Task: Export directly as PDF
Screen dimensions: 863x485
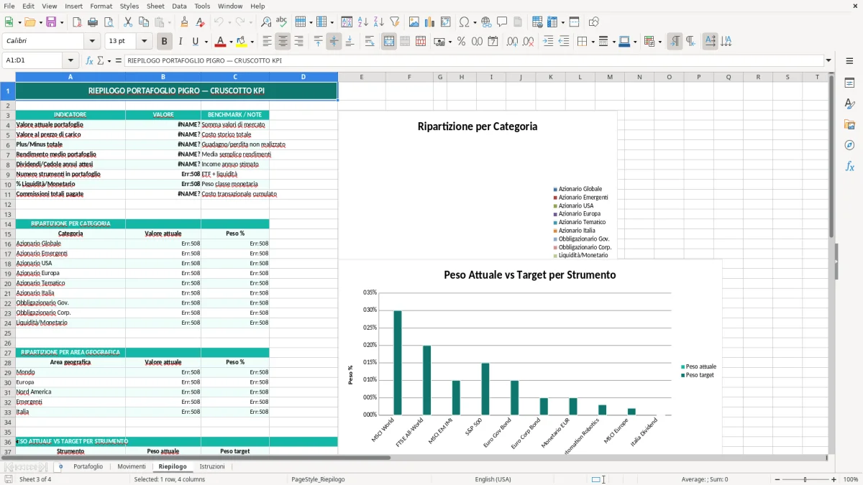Action: (x=77, y=22)
